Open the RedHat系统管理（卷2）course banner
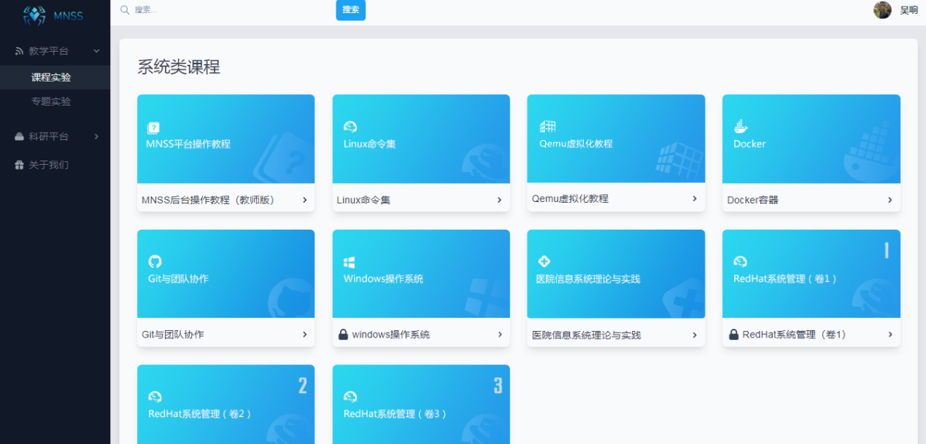Viewport: 926px width, 444px height. [x=226, y=404]
